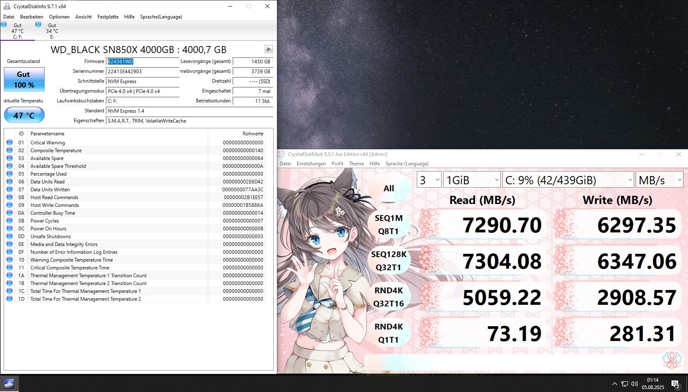Go to next disk with arrow button
This screenshot has height=392, width=688.
coord(269,49)
